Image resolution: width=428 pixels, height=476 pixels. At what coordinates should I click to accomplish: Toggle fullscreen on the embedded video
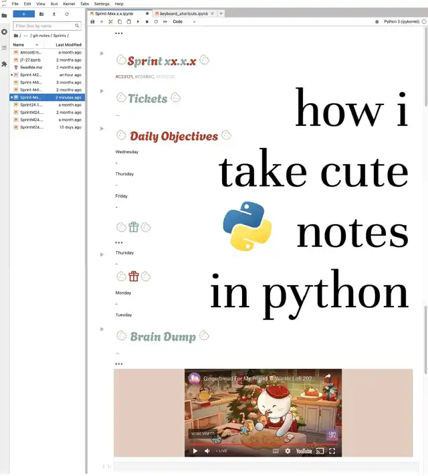332,451
